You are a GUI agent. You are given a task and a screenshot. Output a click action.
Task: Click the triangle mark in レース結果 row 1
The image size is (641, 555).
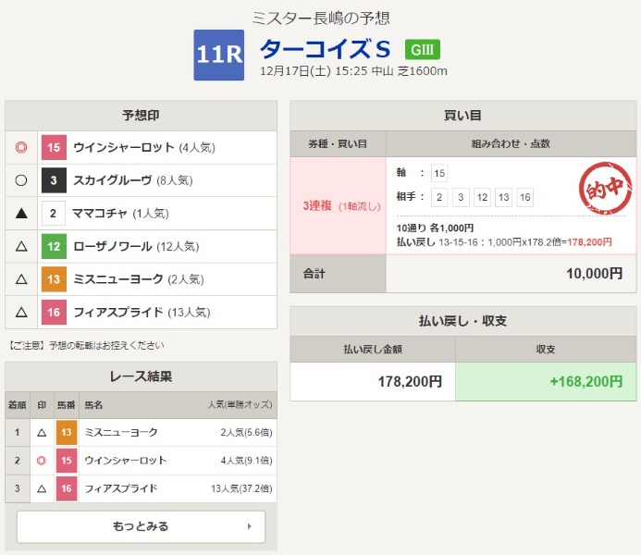pos(42,432)
